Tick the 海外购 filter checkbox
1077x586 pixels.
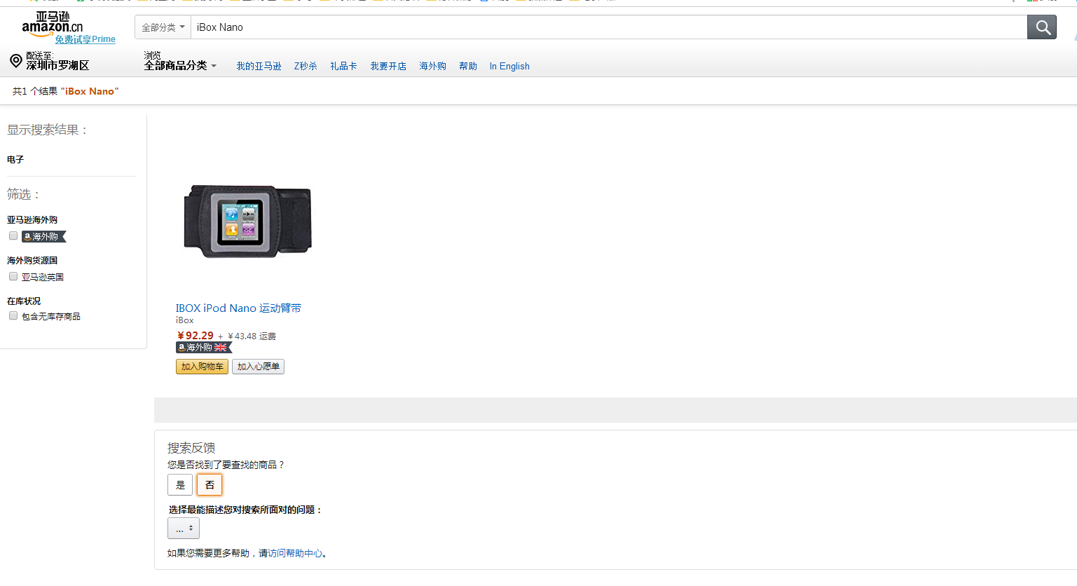click(13, 236)
